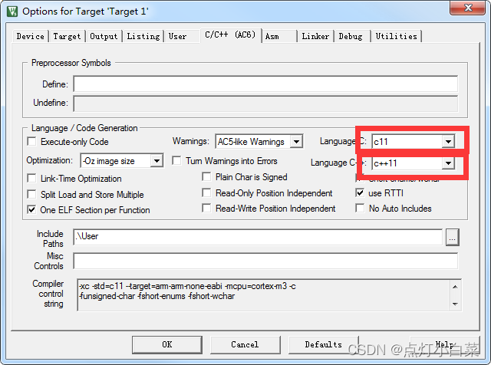
Task: Enable Turn Warnings into Errors
Action: click(x=176, y=161)
